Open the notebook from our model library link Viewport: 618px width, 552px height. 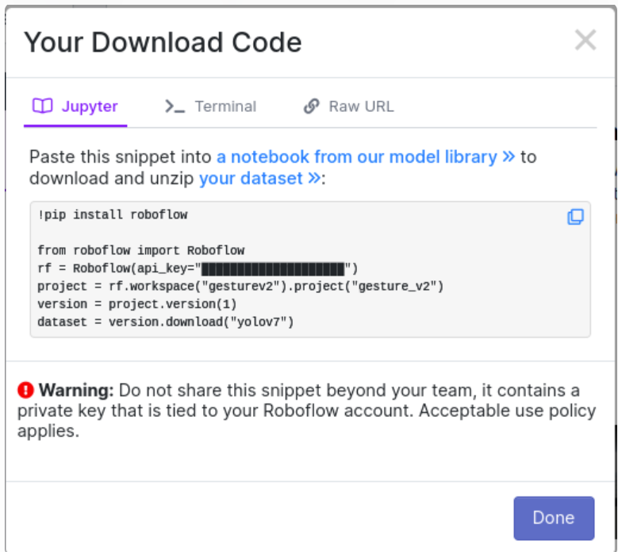pos(357,156)
